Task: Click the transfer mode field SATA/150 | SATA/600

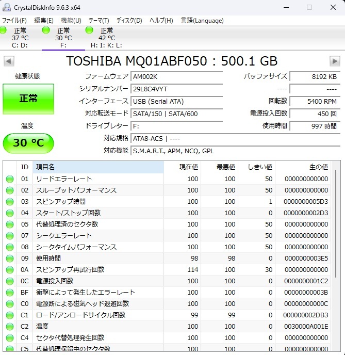Action: (x=177, y=114)
